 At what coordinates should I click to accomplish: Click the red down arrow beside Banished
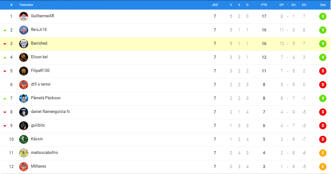5,44
